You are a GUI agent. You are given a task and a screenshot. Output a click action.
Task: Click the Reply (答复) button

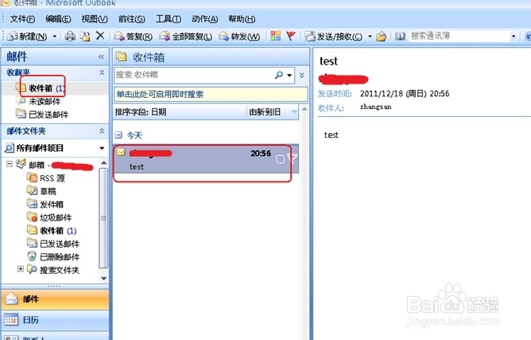[x=133, y=36]
